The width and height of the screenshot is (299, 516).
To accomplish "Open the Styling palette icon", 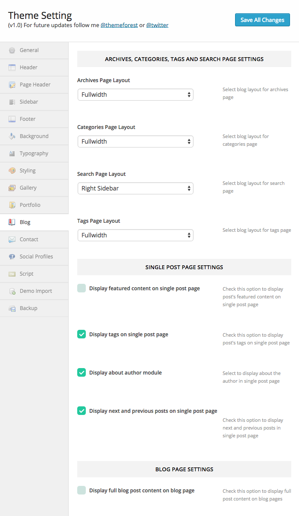I will click(12, 171).
